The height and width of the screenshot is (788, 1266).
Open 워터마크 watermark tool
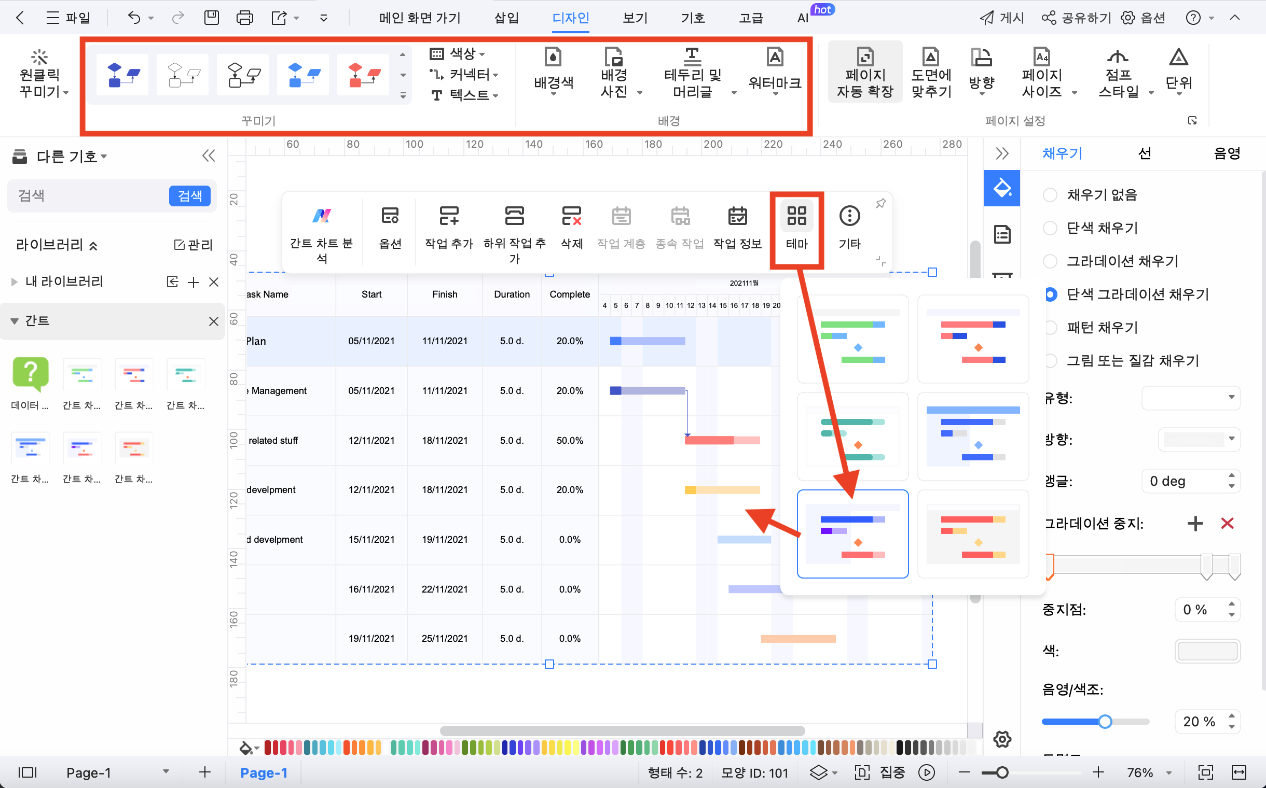click(x=775, y=72)
